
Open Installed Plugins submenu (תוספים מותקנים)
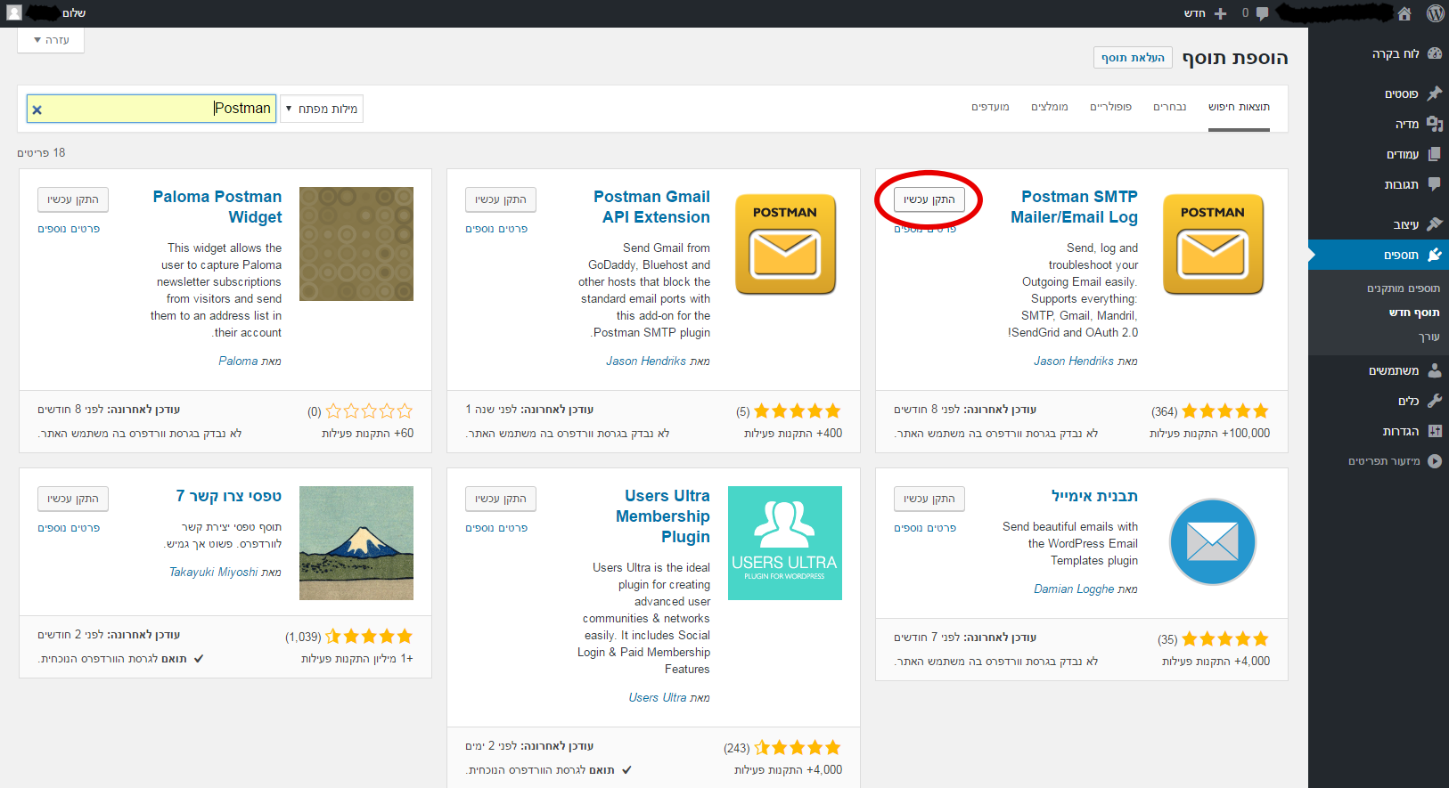pyautogui.click(x=1403, y=288)
